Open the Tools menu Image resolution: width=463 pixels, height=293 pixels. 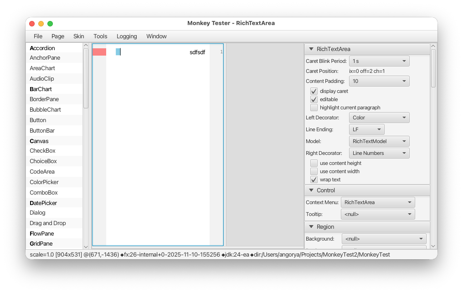click(x=100, y=36)
